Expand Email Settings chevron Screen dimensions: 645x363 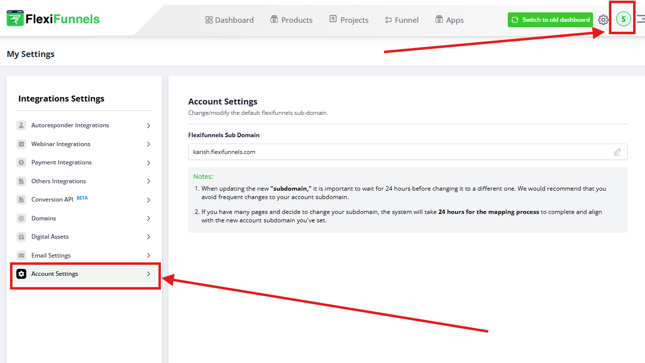pyautogui.click(x=148, y=256)
